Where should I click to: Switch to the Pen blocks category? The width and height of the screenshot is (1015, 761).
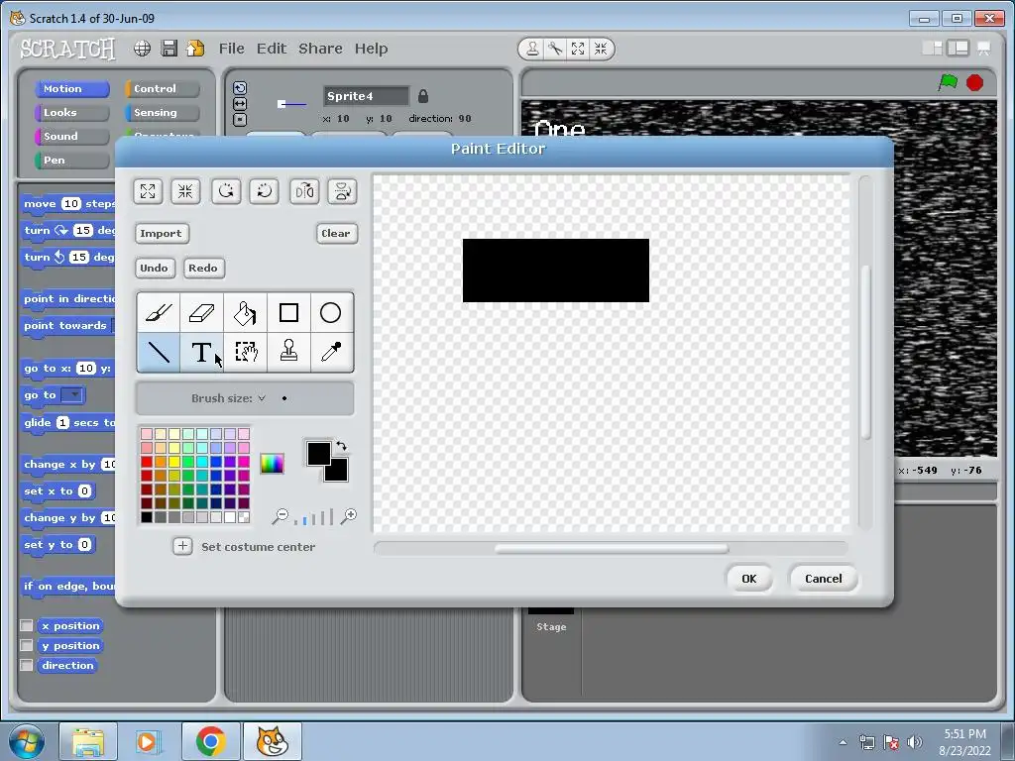tap(71, 160)
